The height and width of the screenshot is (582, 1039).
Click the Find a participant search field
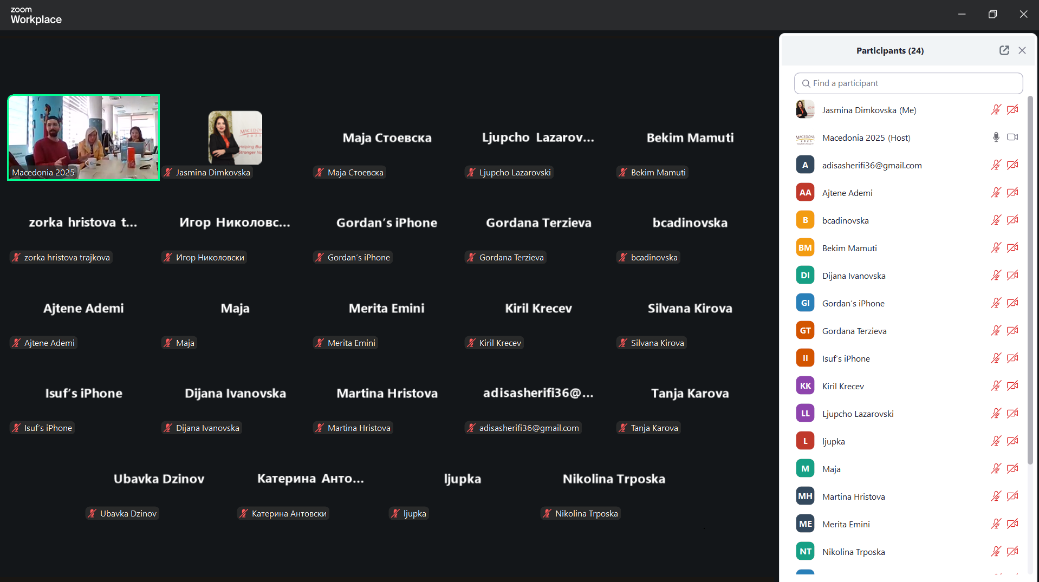(908, 83)
